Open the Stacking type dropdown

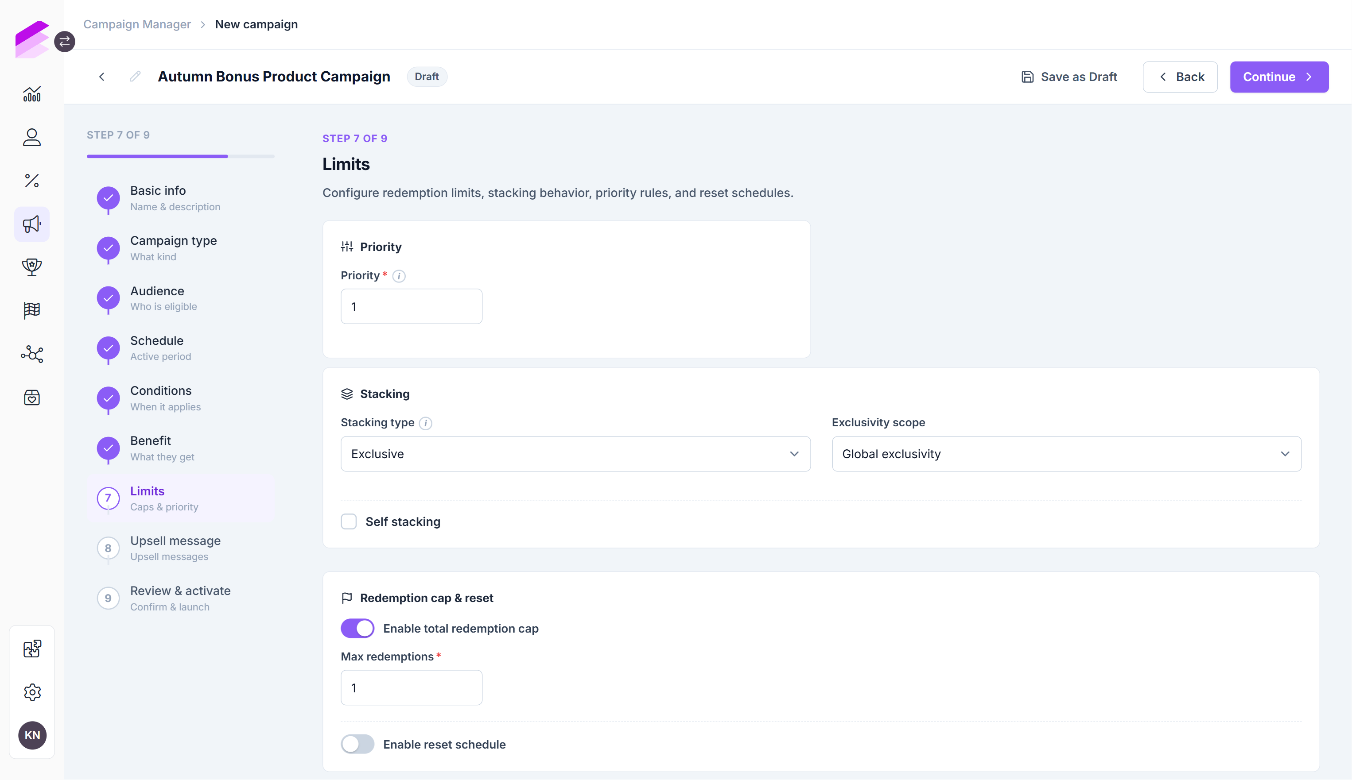click(575, 454)
